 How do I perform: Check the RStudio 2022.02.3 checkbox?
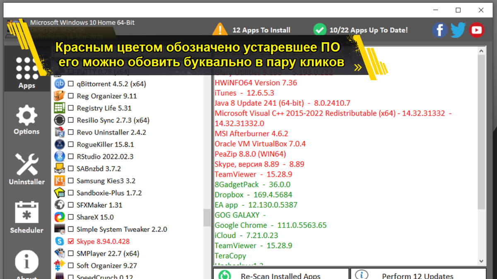tap(71, 157)
